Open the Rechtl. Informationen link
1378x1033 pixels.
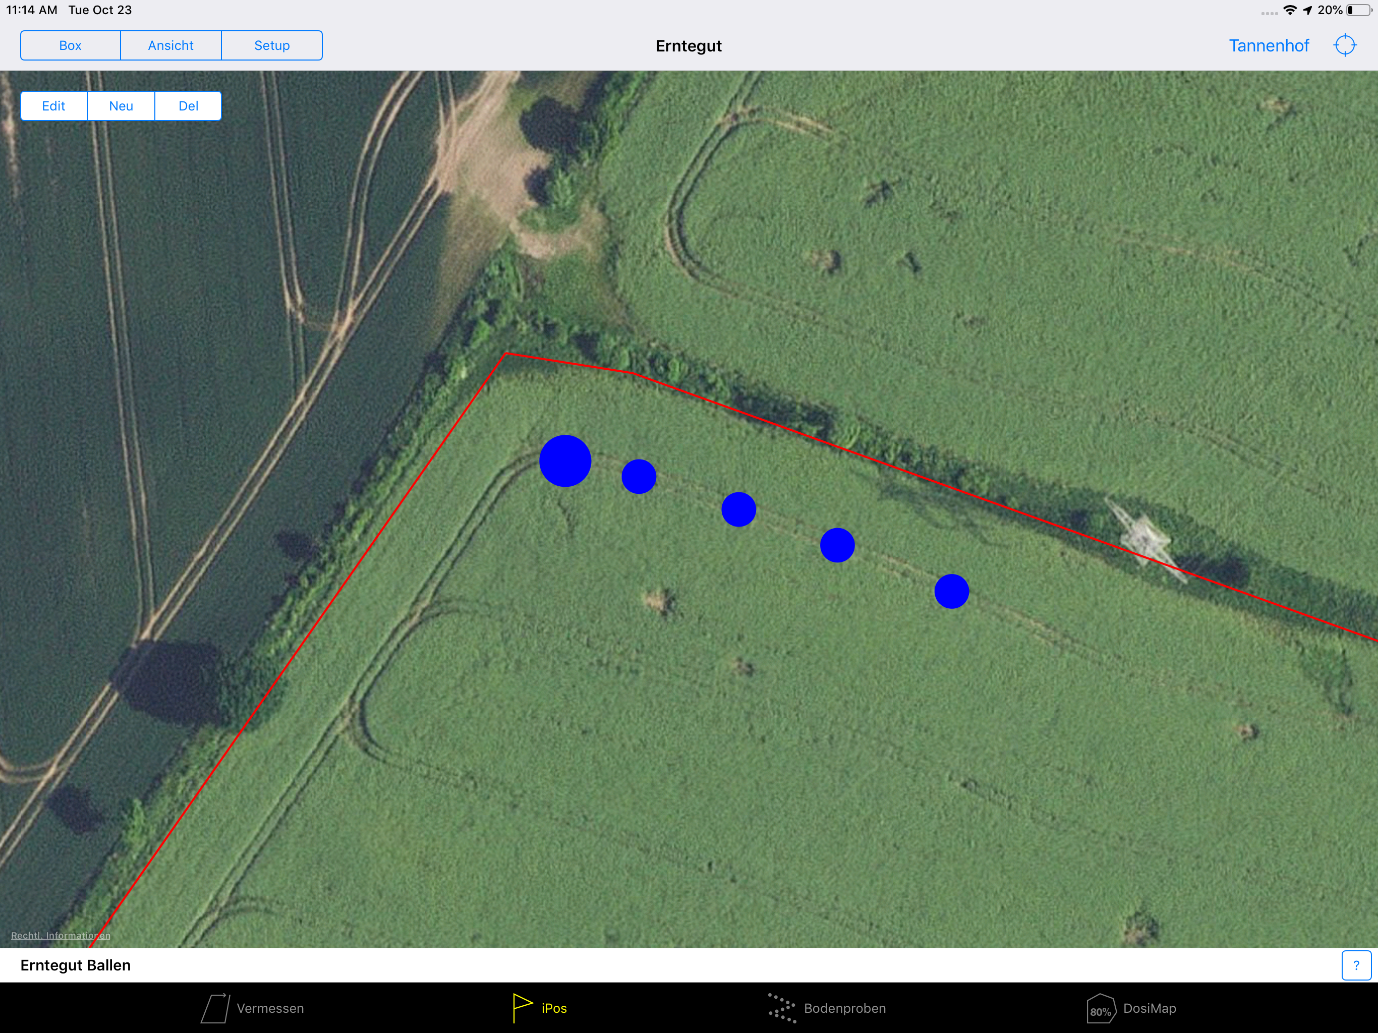[61, 935]
